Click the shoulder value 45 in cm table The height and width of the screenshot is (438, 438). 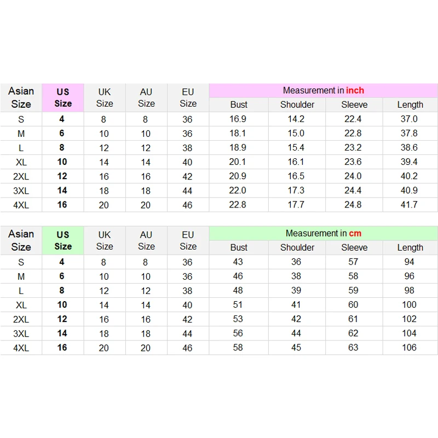[296, 348]
